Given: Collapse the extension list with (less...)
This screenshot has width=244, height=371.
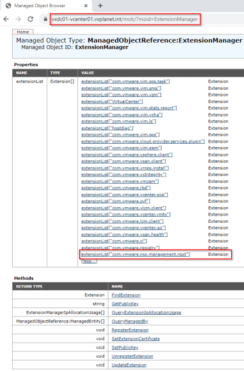Looking at the screenshot, I should pos(89,261).
